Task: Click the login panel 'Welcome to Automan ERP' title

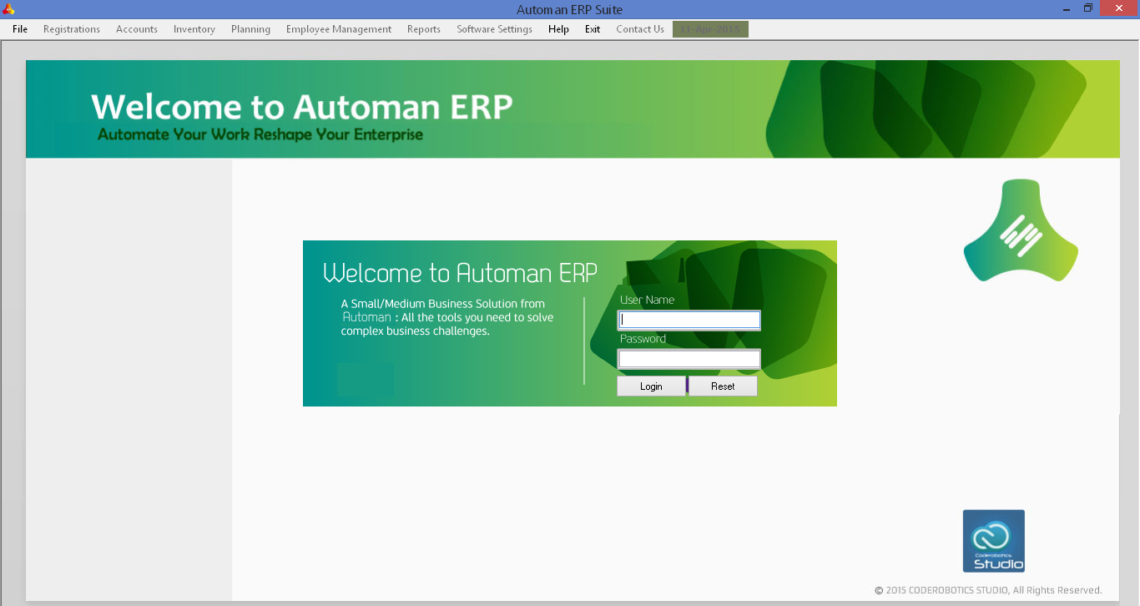Action: coord(460,273)
